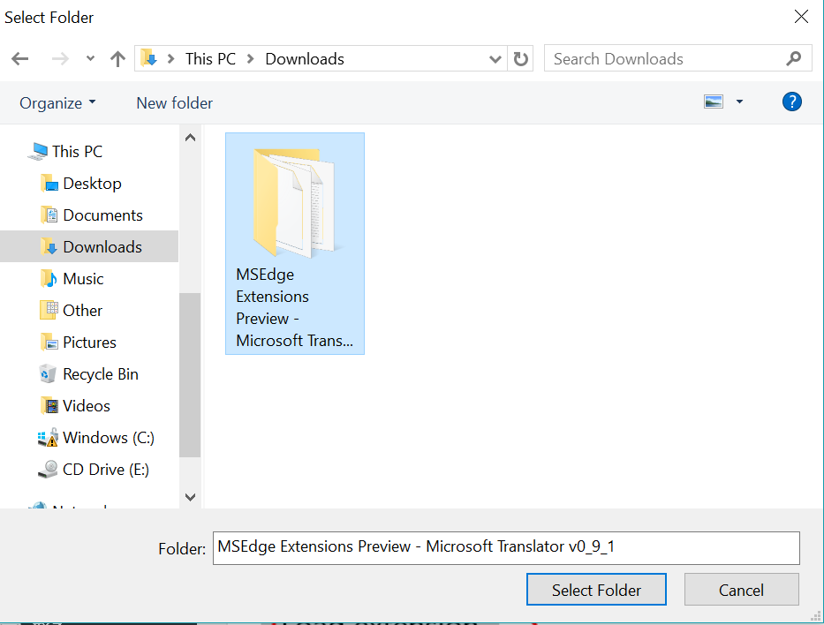The width and height of the screenshot is (824, 625).
Task: Close the Select Folder dialog
Action: [801, 17]
